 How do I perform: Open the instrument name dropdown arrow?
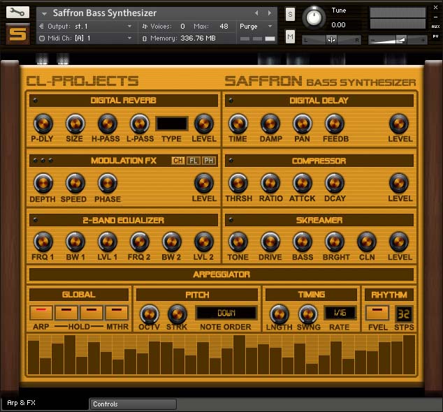click(x=44, y=13)
